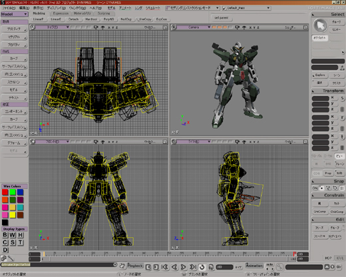Screen dimensions: 346x277
Task: Play the animation forward
Action: click(x=183, y=267)
